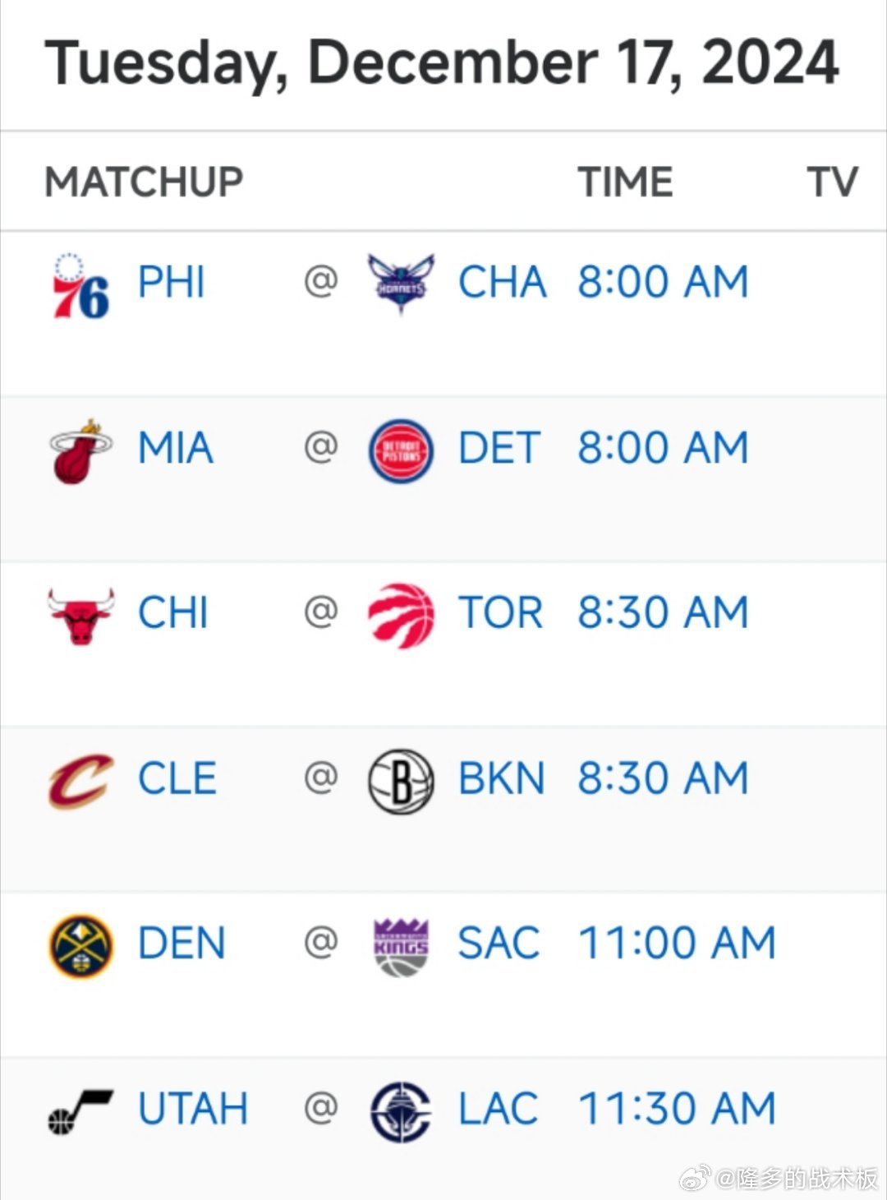887x1200 pixels.
Task: Open the CLE team link
Action: click(177, 778)
